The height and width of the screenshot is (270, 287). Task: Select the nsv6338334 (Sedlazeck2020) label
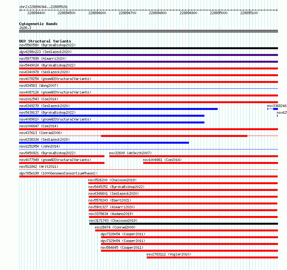click(x=45, y=139)
